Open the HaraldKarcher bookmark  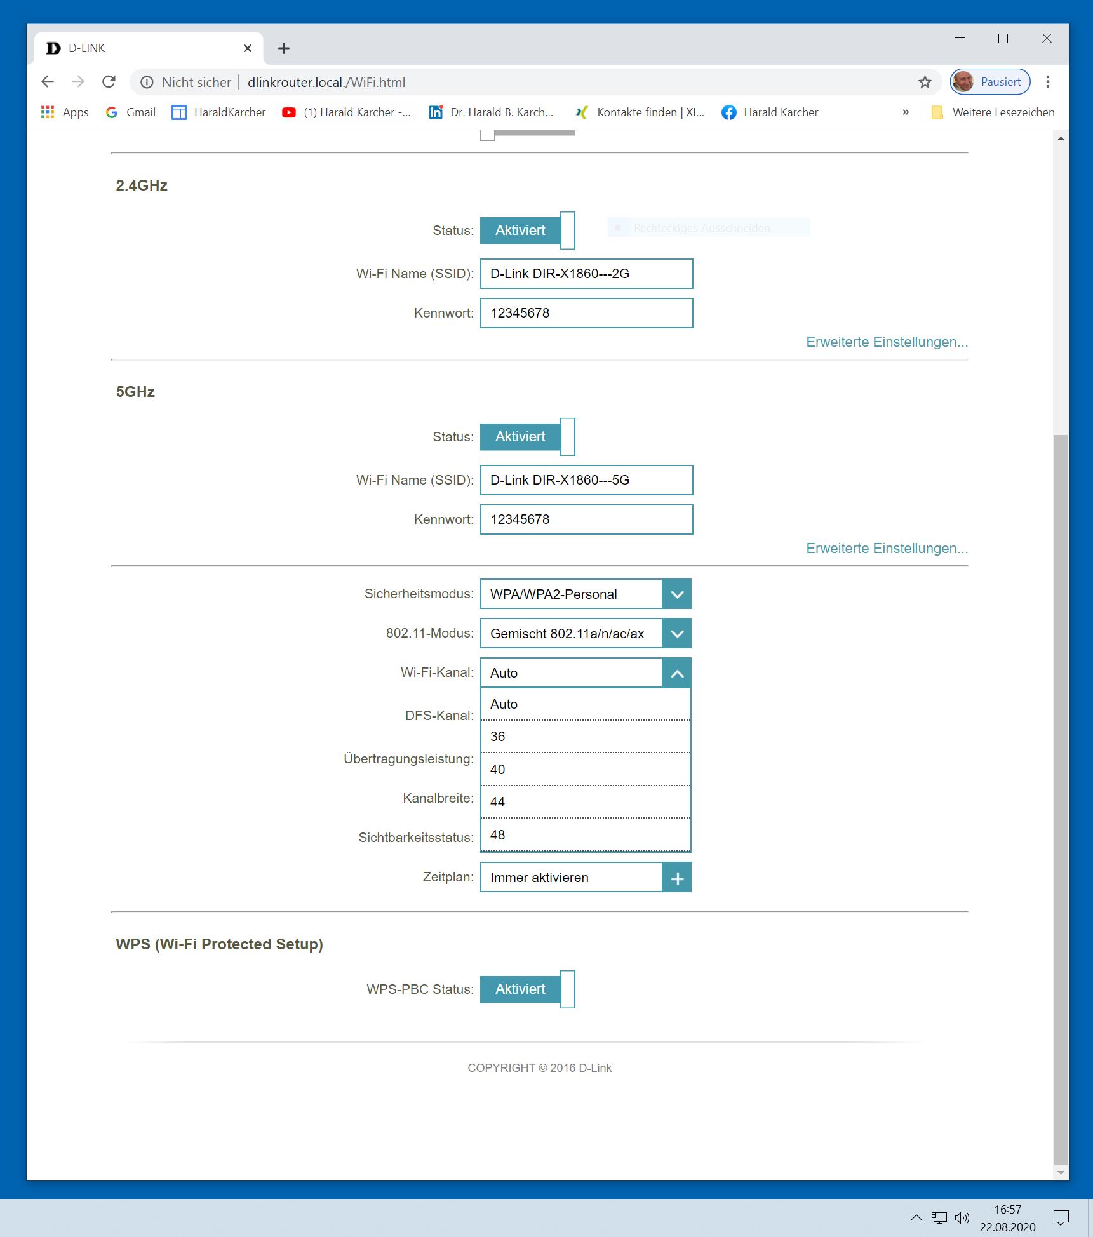(x=219, y=112)
